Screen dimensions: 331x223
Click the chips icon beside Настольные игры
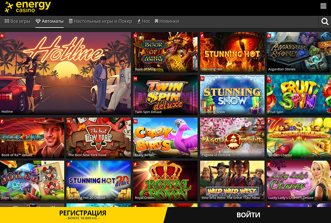coord(71,21)
